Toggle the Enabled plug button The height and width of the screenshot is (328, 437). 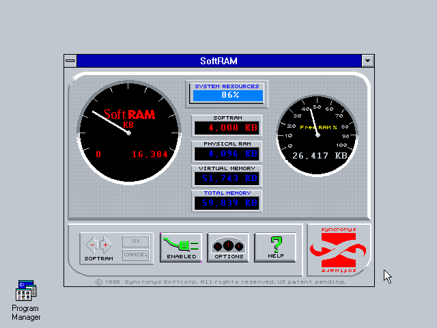coord(181,247)
